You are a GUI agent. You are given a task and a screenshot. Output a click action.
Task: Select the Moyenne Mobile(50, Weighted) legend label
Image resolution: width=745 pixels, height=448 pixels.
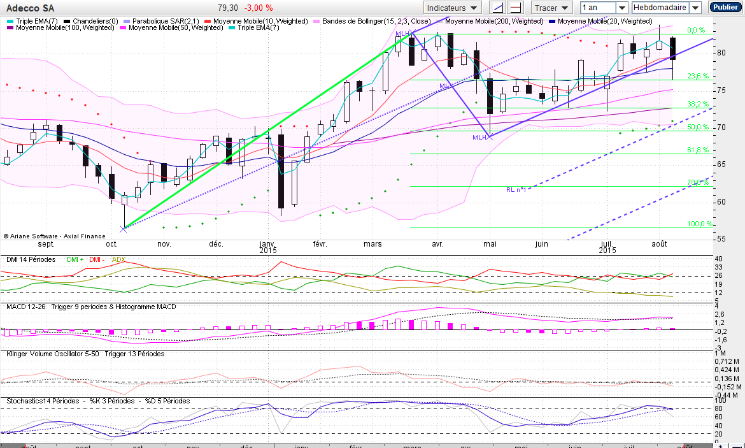(176, 27)
